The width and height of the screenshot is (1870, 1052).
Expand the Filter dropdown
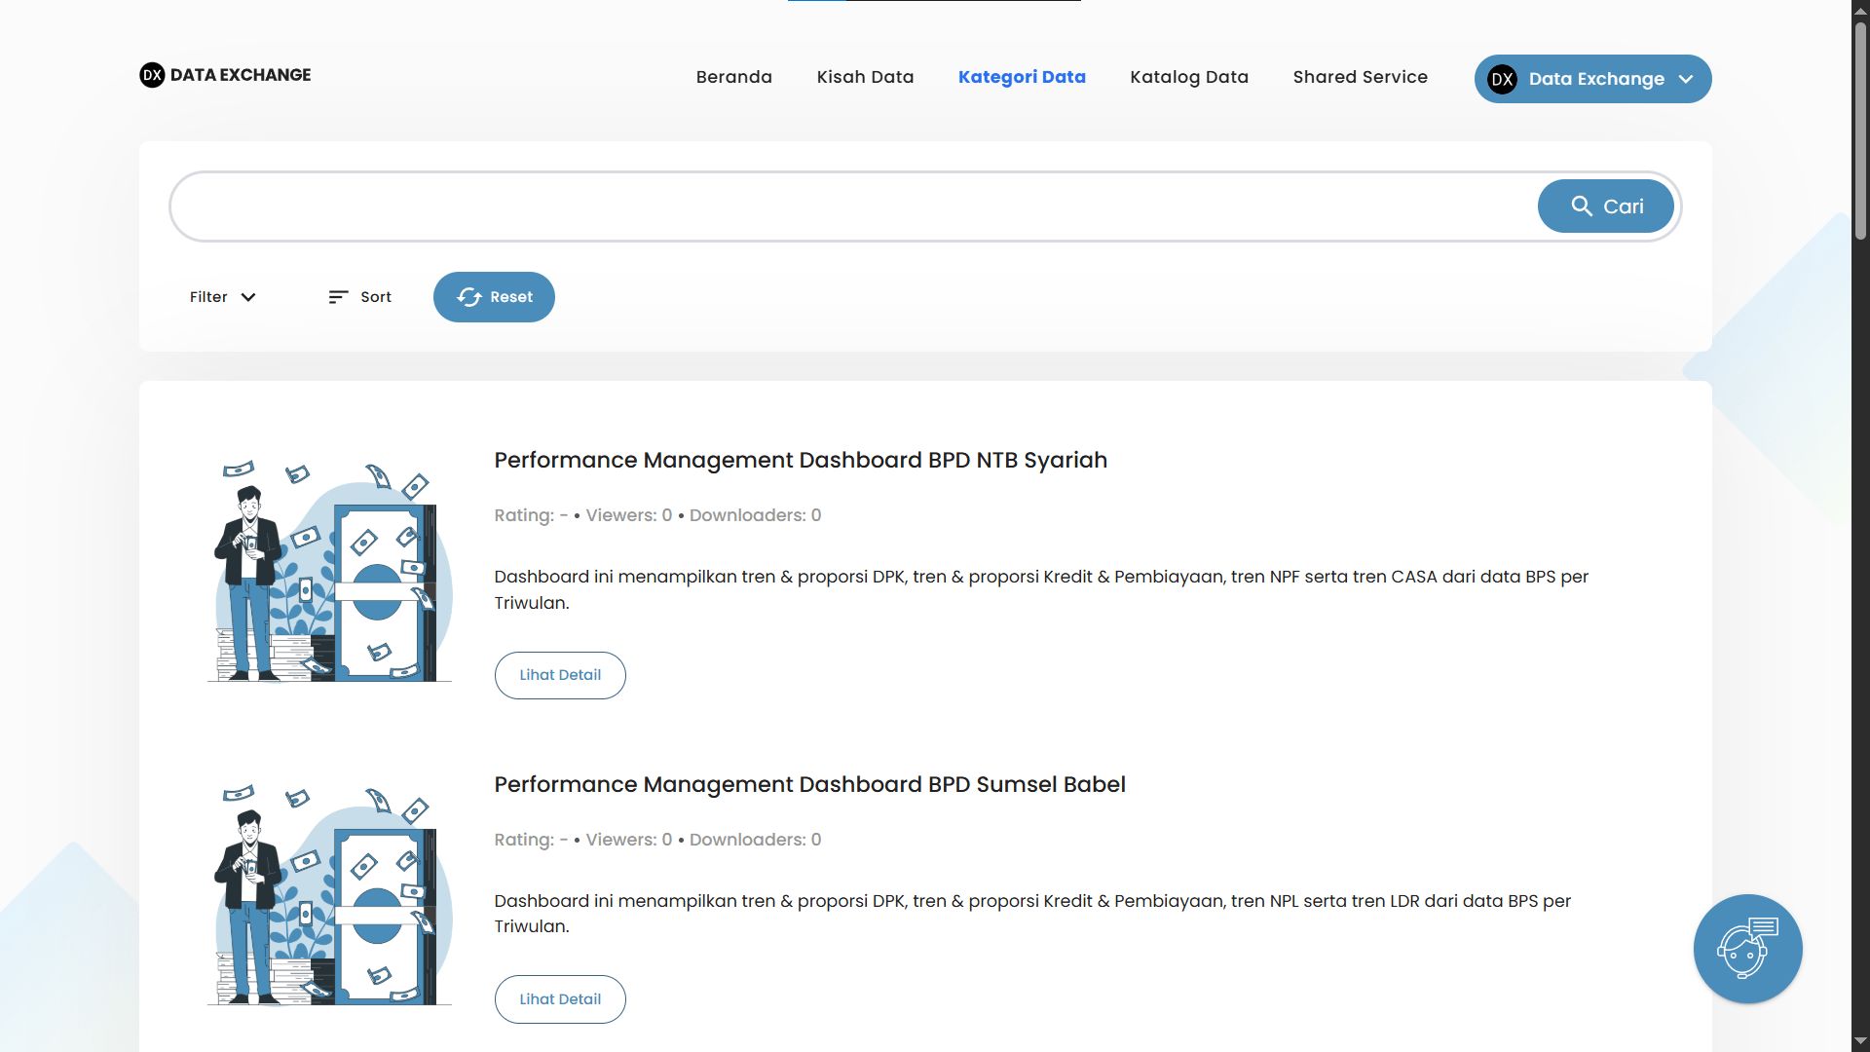(222, 297)
